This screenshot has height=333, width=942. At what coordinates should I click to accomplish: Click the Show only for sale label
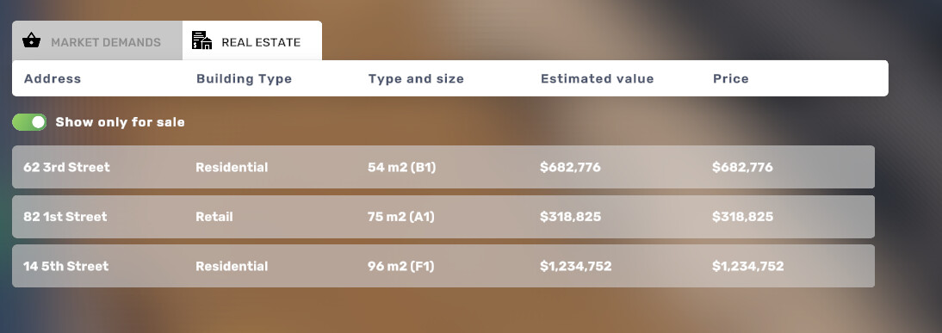click(121, 122)
